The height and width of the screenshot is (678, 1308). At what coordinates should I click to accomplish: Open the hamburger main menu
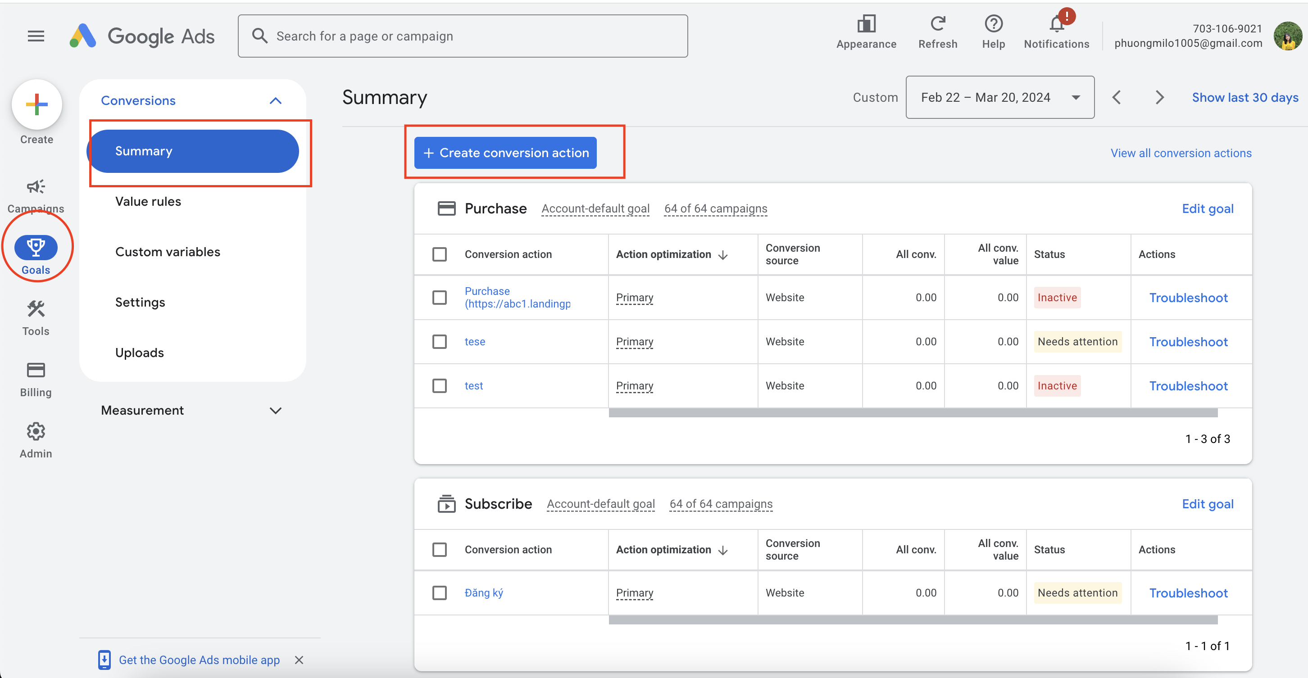click(x=36, y=36)
